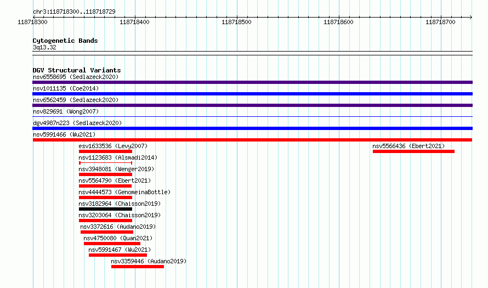The image size is (488, 288).
Task: Select the dgv4987n223 blue variant bar
Action: pyautogui.click(x=252, y=128)
